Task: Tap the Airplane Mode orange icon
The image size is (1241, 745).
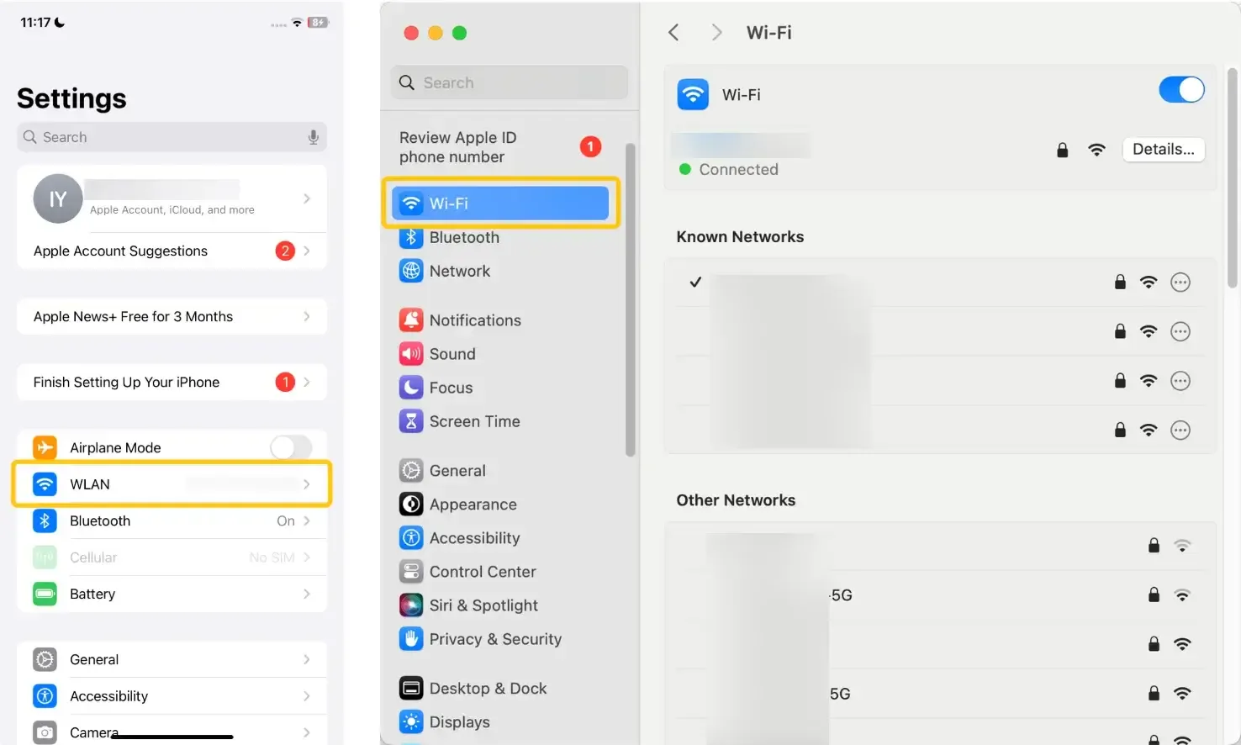Action: coord(45,447)
